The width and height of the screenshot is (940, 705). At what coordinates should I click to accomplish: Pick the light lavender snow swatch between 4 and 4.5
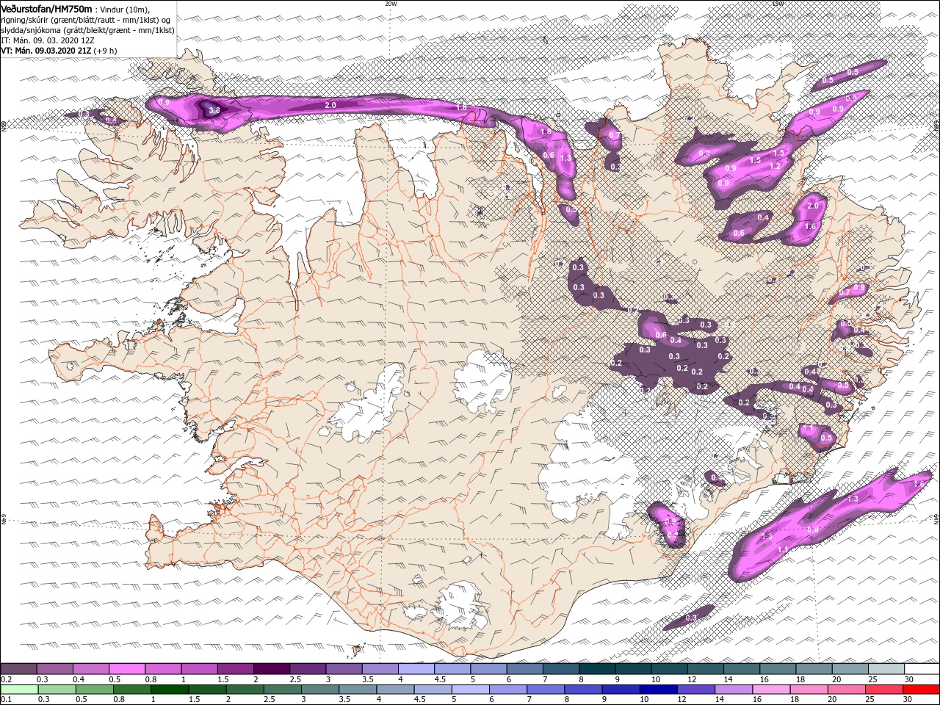point(416,669)
